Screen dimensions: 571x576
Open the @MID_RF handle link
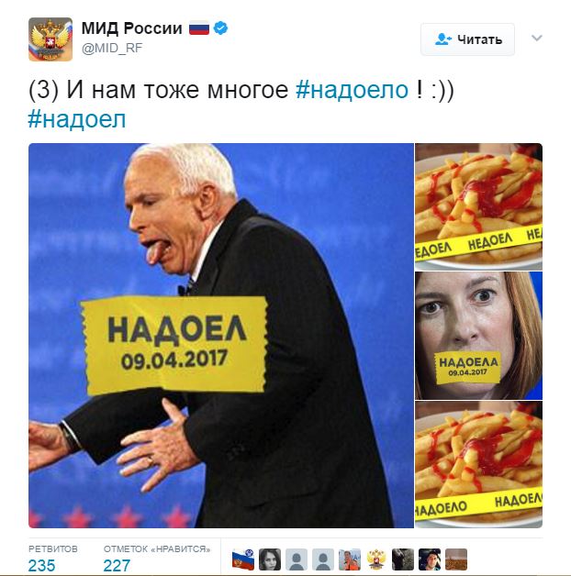[x=112, y=48]
